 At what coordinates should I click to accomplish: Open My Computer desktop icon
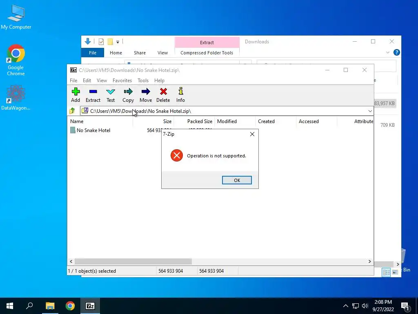point(16,17)
